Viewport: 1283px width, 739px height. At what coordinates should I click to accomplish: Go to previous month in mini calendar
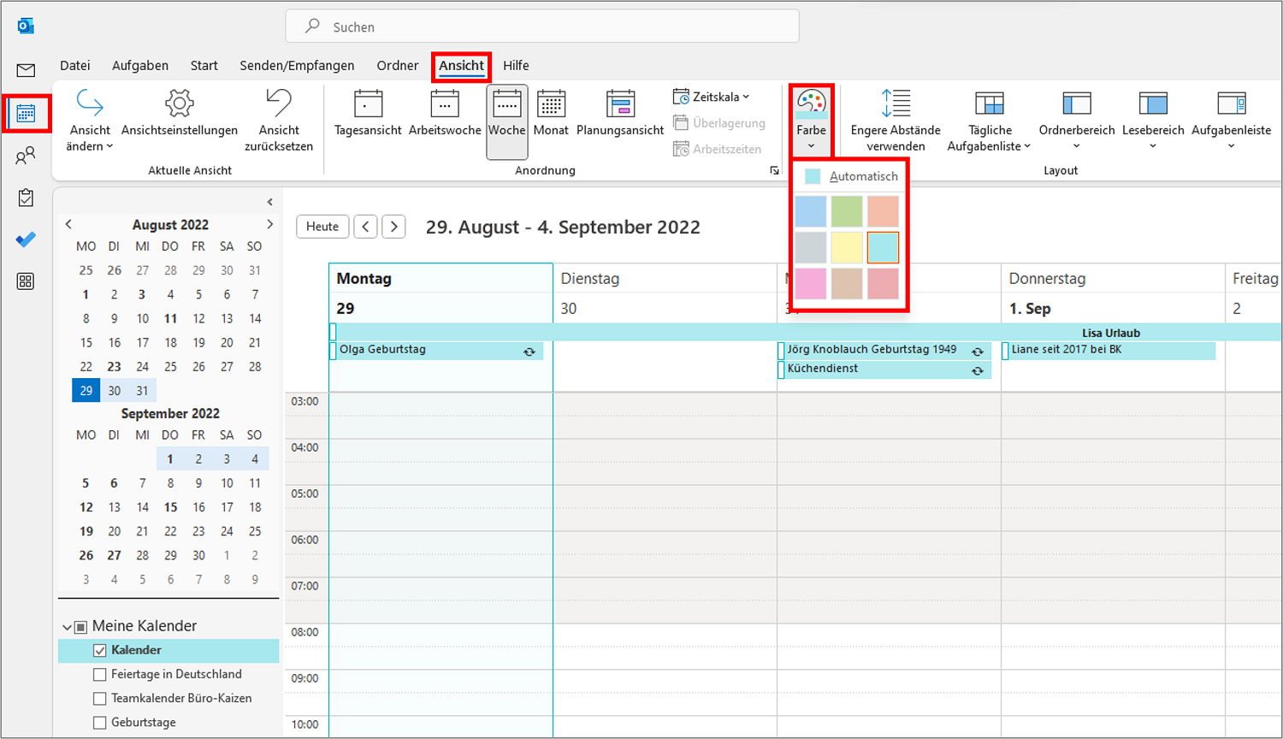[x=69, y=224]
